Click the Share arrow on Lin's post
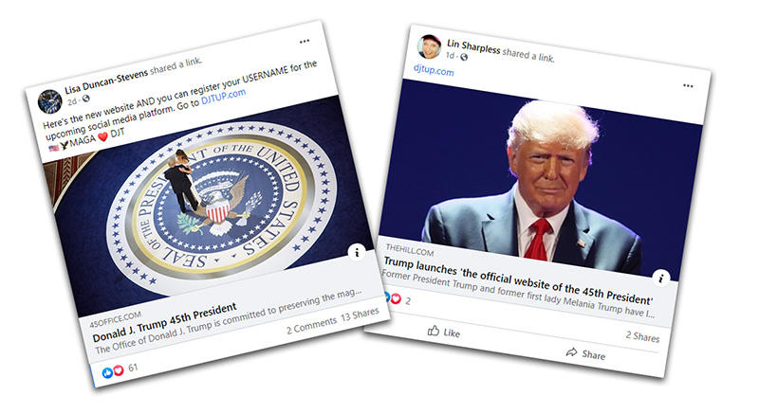 [x=572, y=351]
